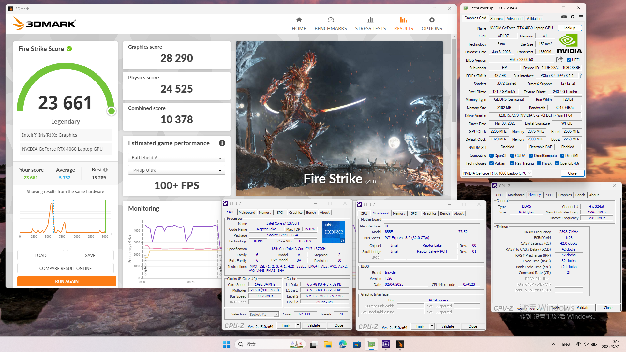Switch to GPU-Z in the taskbar
The image size is (626, 352).
pyautogui.click(x=371, y=344)
